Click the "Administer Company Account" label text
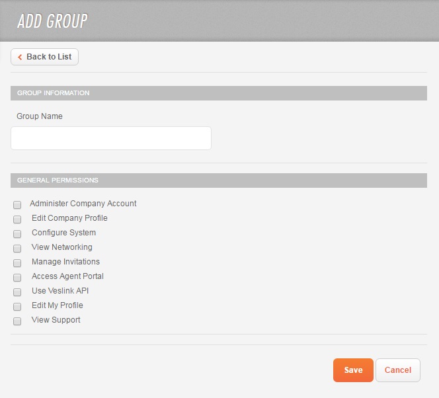Viewport: 439px width, 398px height. click(x=83, y=204)
